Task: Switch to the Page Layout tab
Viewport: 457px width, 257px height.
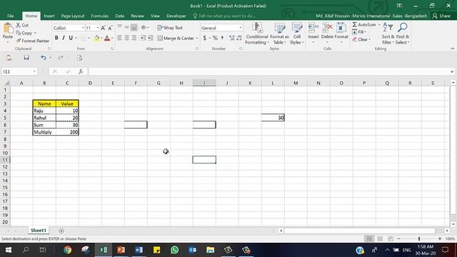Action: tap(73, 16)
